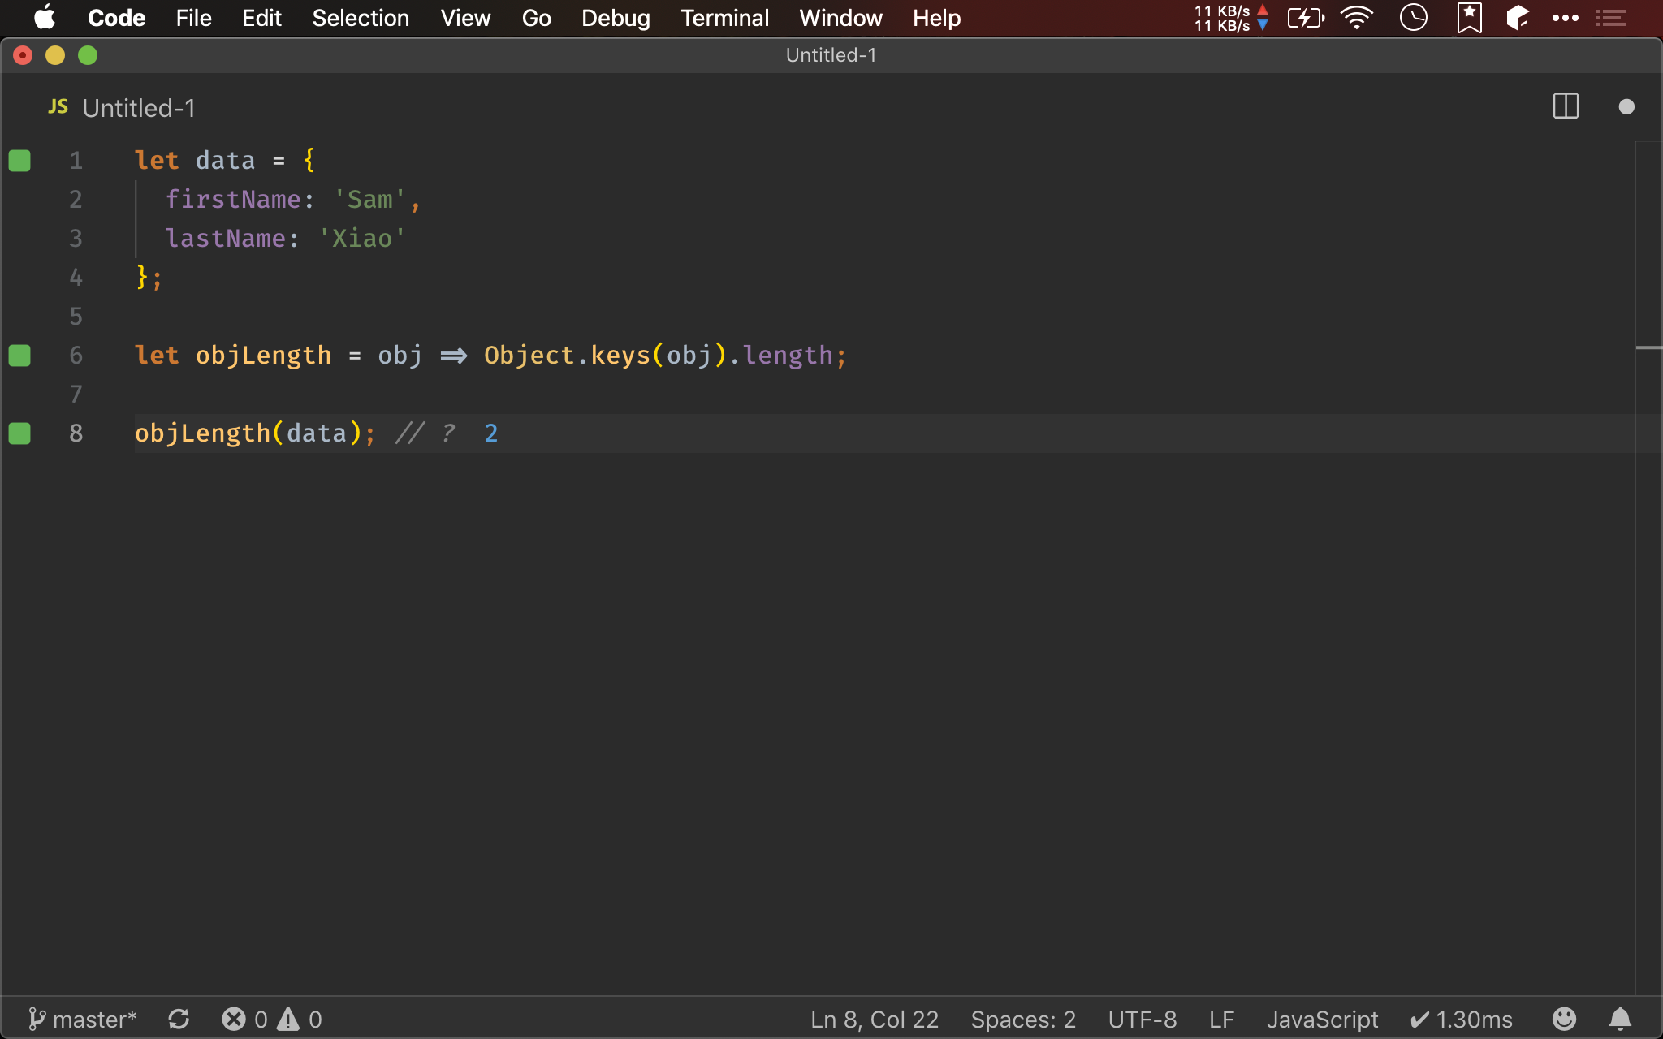Toggle the battery status icon
The height and width of the screenshot is (1039, 1663).
(1305, 18)
